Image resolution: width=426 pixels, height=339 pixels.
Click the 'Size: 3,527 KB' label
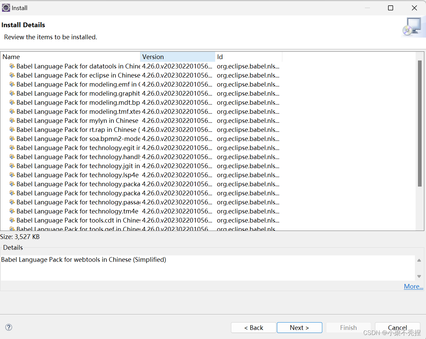coord(20,237)
